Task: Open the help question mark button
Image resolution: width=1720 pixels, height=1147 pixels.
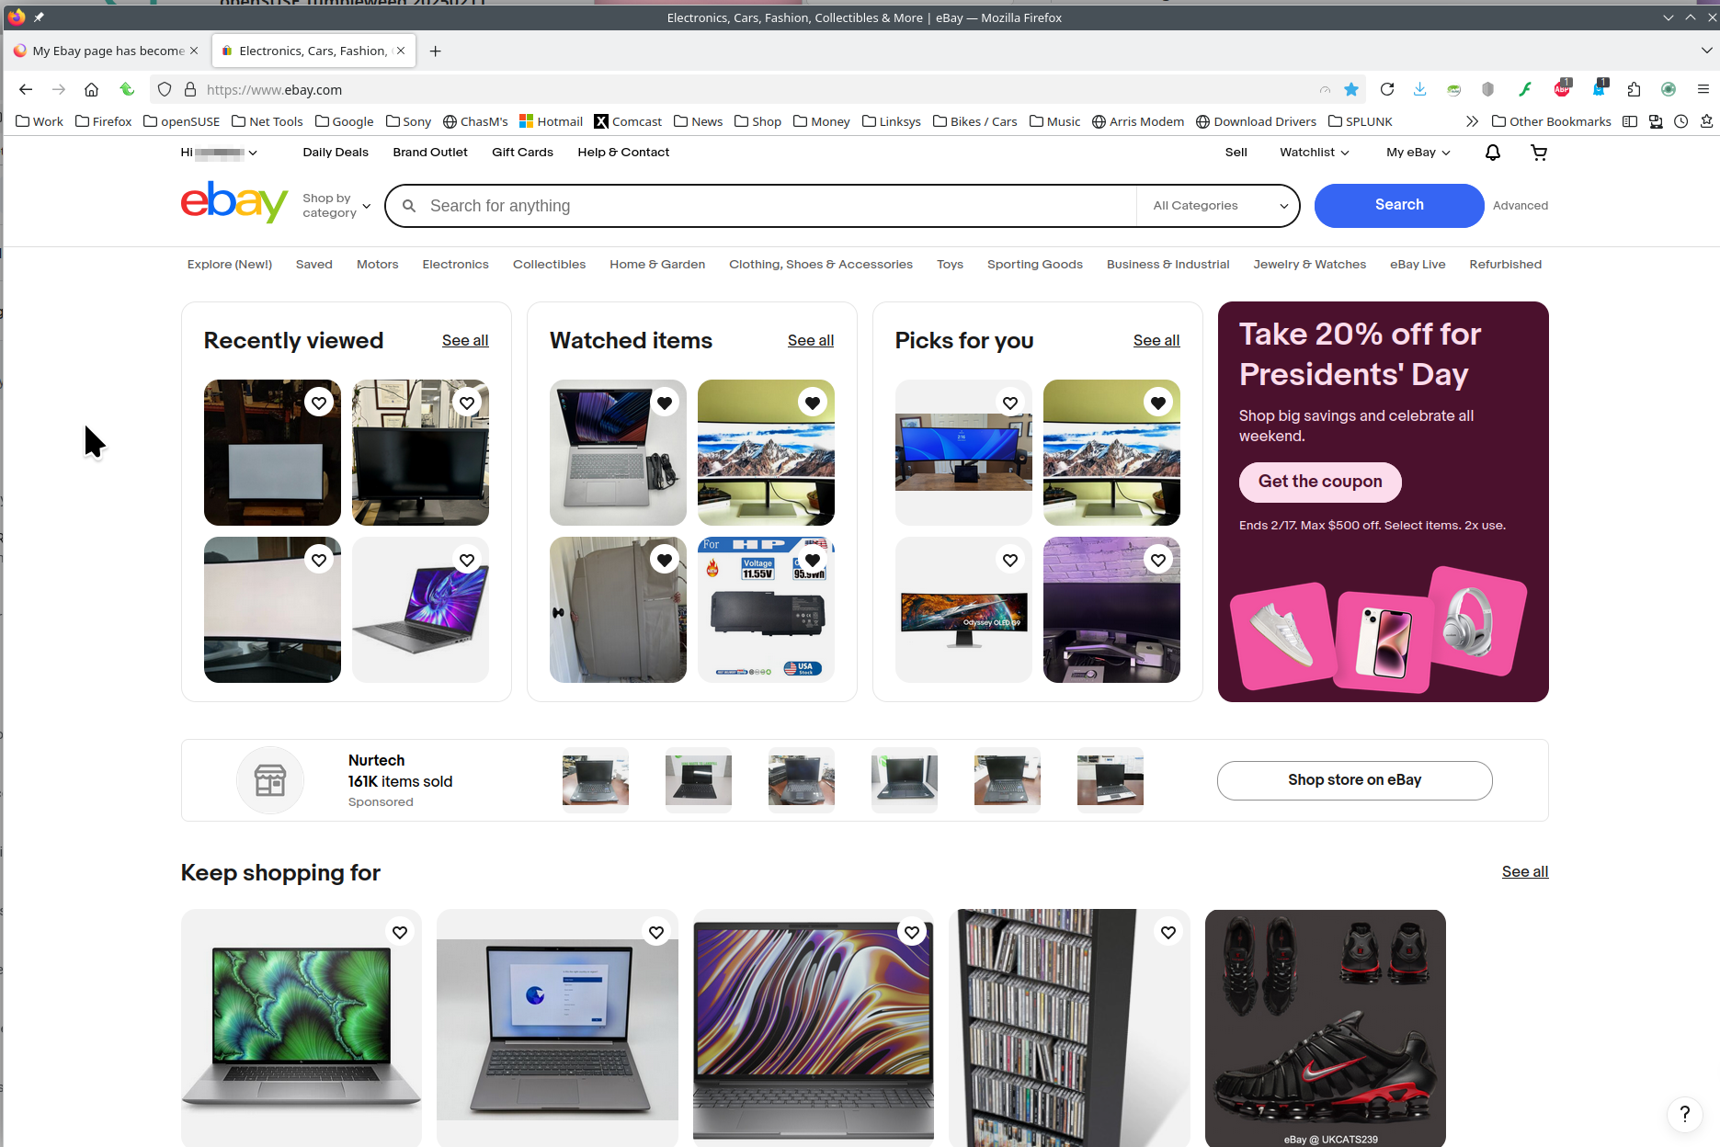Action: click(x=1684, y=1114)
